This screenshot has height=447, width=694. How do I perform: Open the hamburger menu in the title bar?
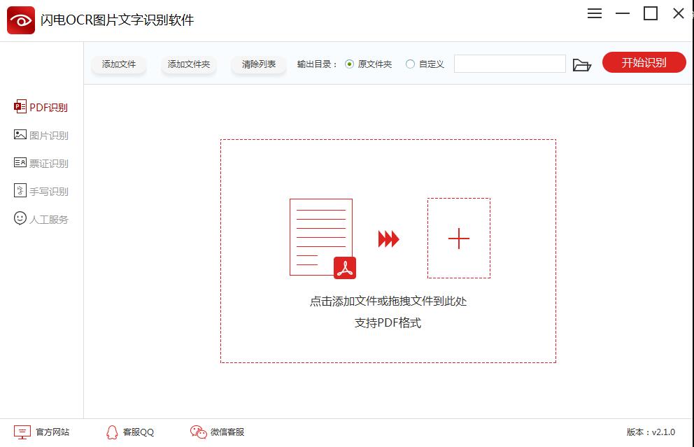[x=594, y=13]
